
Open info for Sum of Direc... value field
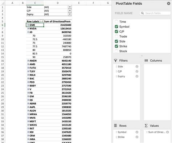[x=168, y=132]
